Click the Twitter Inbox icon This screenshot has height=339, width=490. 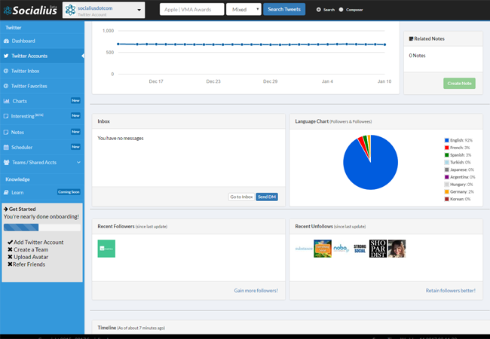pos(6,71)
